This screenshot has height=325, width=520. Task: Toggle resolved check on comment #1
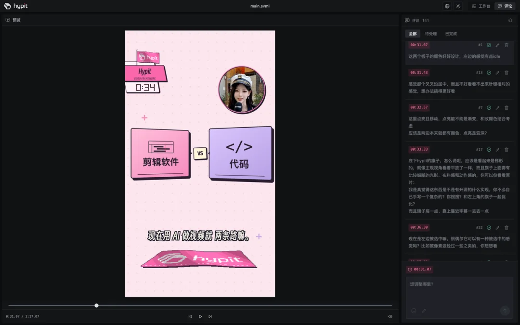pos(489,45)
